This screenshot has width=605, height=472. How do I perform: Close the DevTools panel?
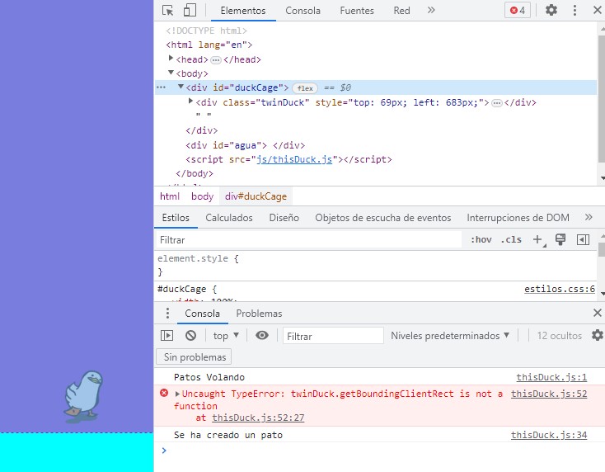tap(597, 10)
